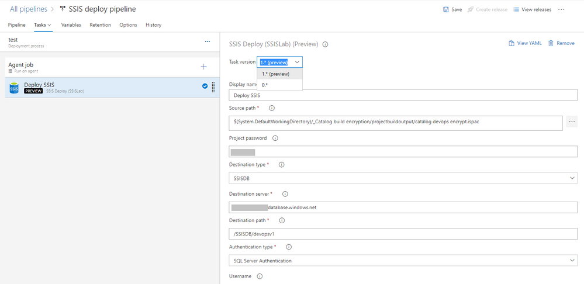Click the Remove link text
Screen dimensions: 584x284
click(565, 43)
